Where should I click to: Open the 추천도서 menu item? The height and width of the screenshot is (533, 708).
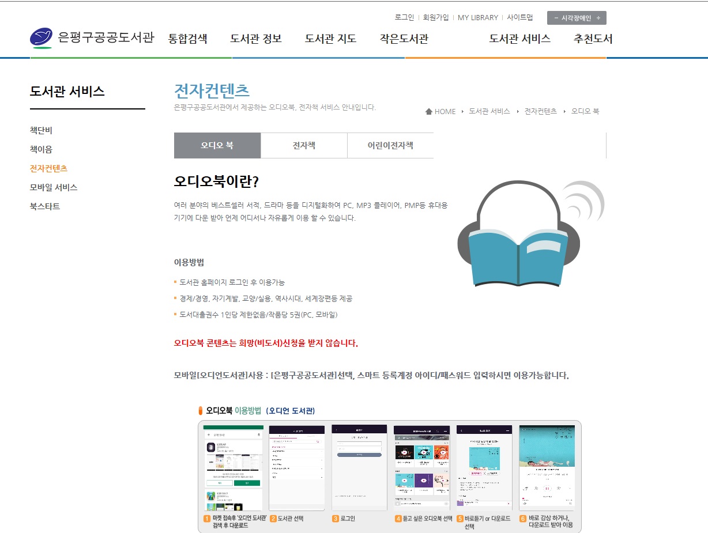coord(593,39)
